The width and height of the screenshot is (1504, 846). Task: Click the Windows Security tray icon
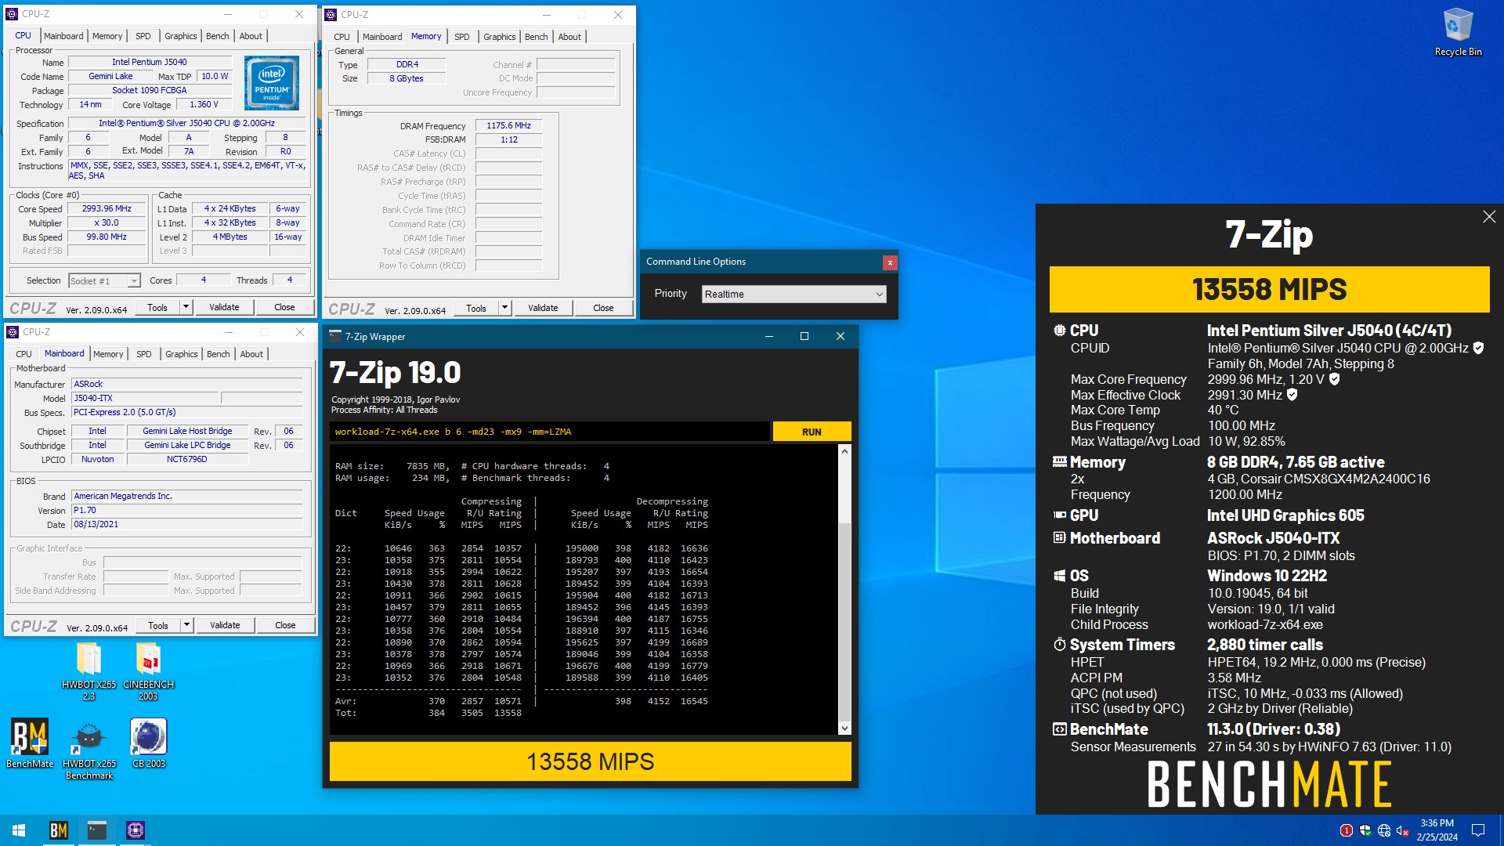tap(1365, 830)
